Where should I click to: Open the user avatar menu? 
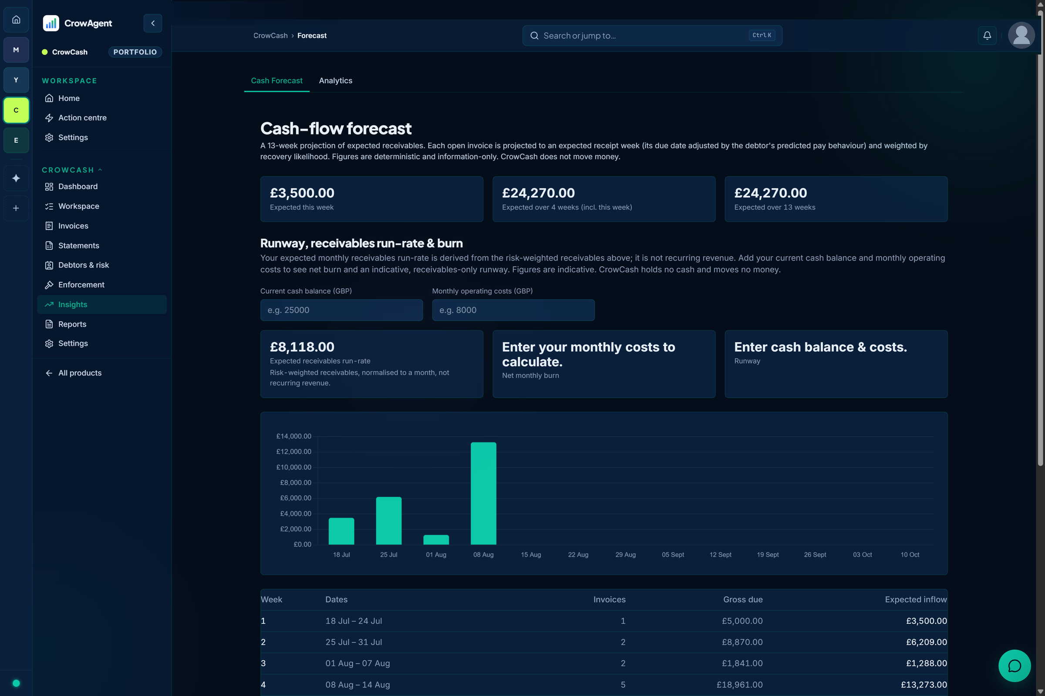[1021, 35]
